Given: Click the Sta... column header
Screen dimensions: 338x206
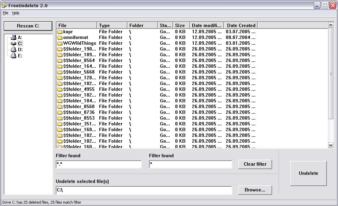Looking at the screenshot, I should pos(165,25).
